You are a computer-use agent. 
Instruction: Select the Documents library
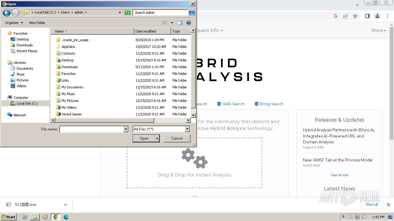click(25, 68)
